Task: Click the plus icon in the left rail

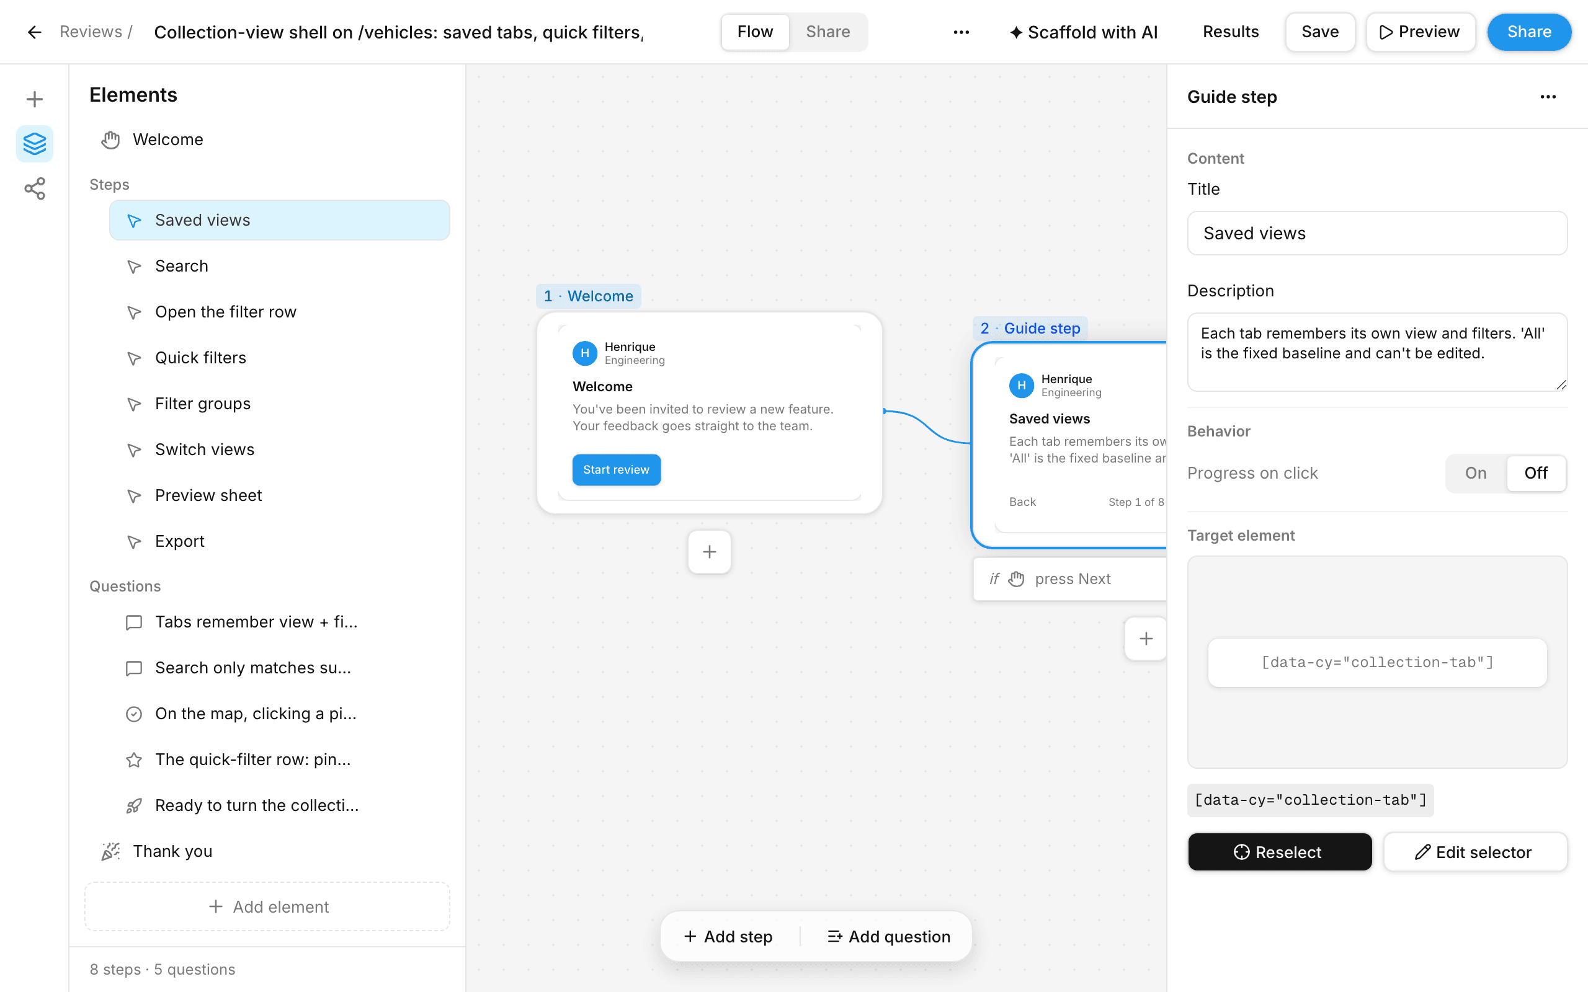Action: 34,99
